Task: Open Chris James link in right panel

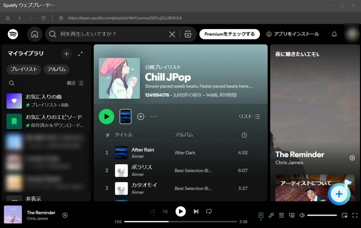Action: click(289, 163)
